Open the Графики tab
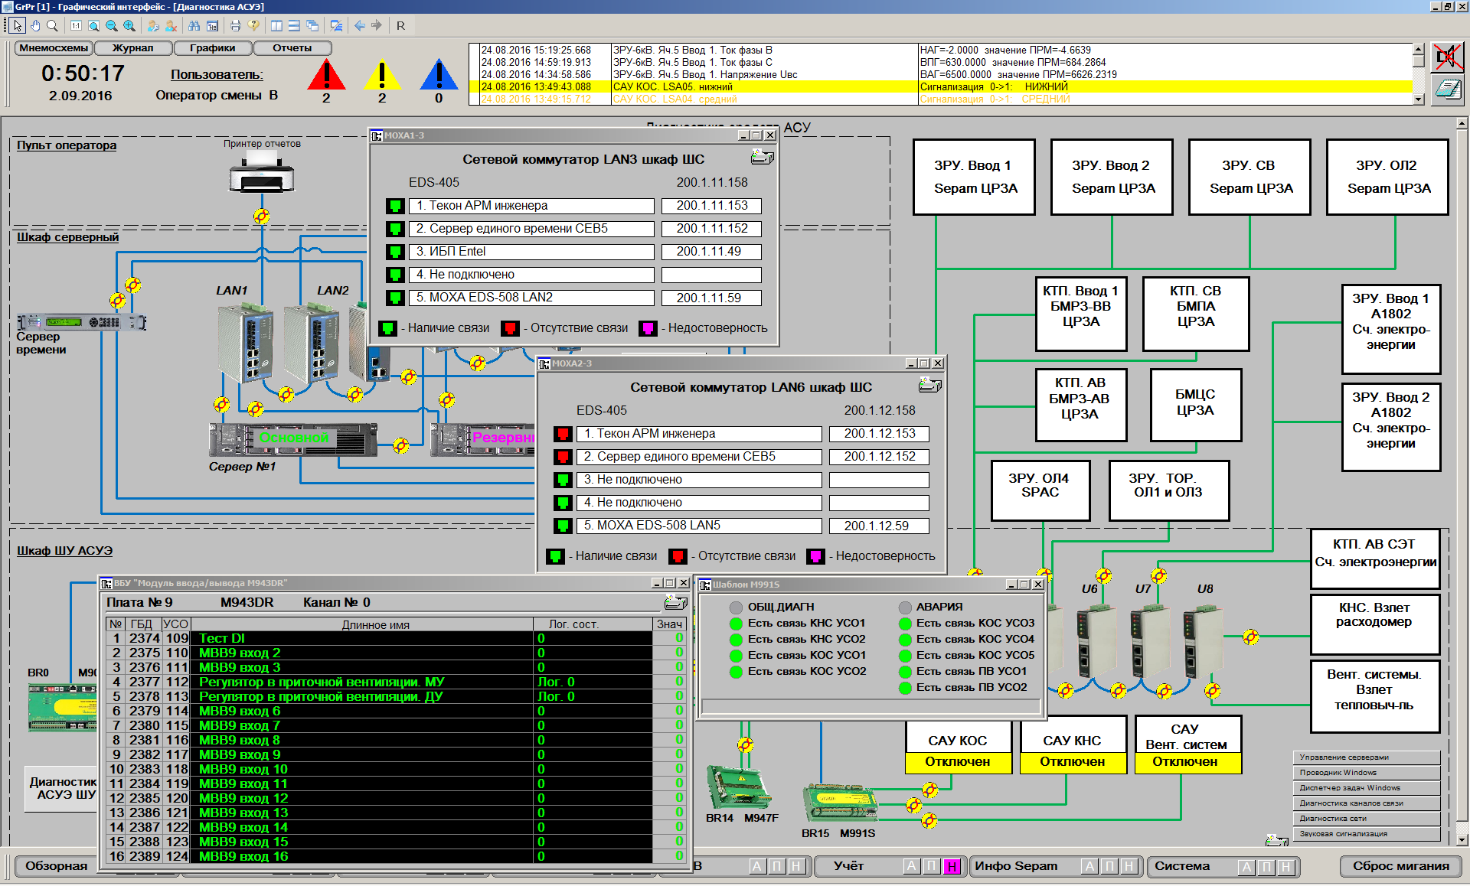Viewport: 1470px width, 886px height. point(212,48)
